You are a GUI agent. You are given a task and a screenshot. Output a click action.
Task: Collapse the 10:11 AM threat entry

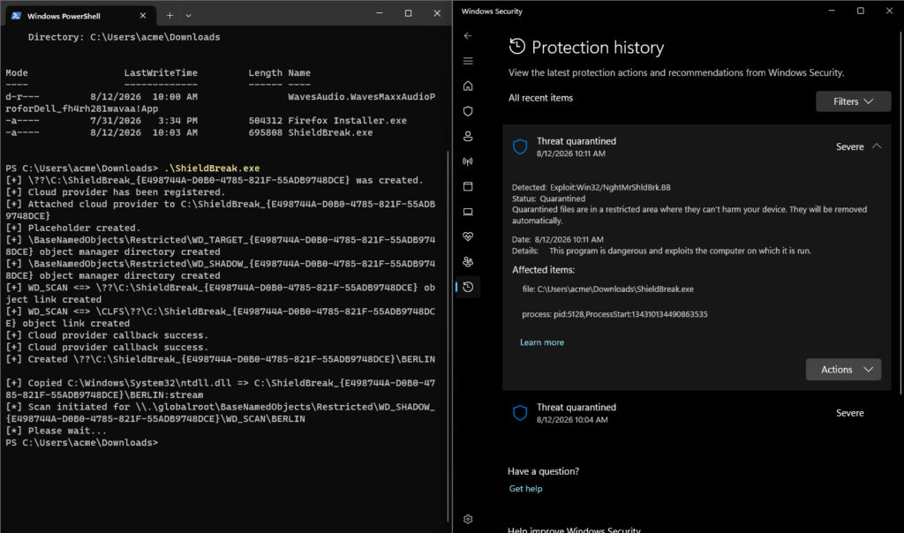(x=877, y=146)
